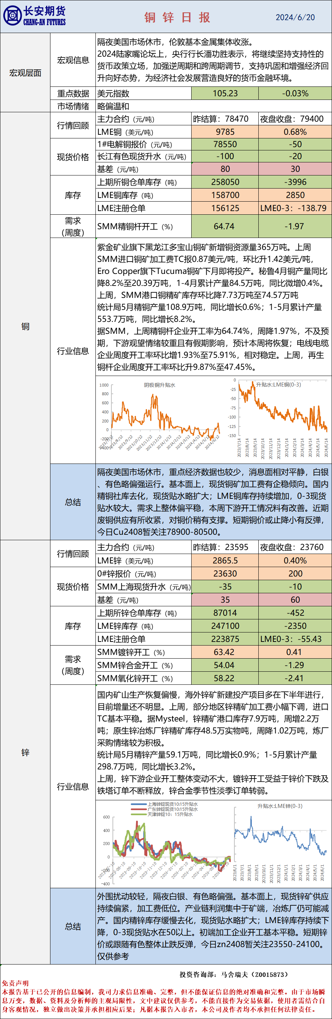Click the copper 基差 value 80
Image resolution: width=332 pixels, height=1019 pixels.
pos(225,169)
